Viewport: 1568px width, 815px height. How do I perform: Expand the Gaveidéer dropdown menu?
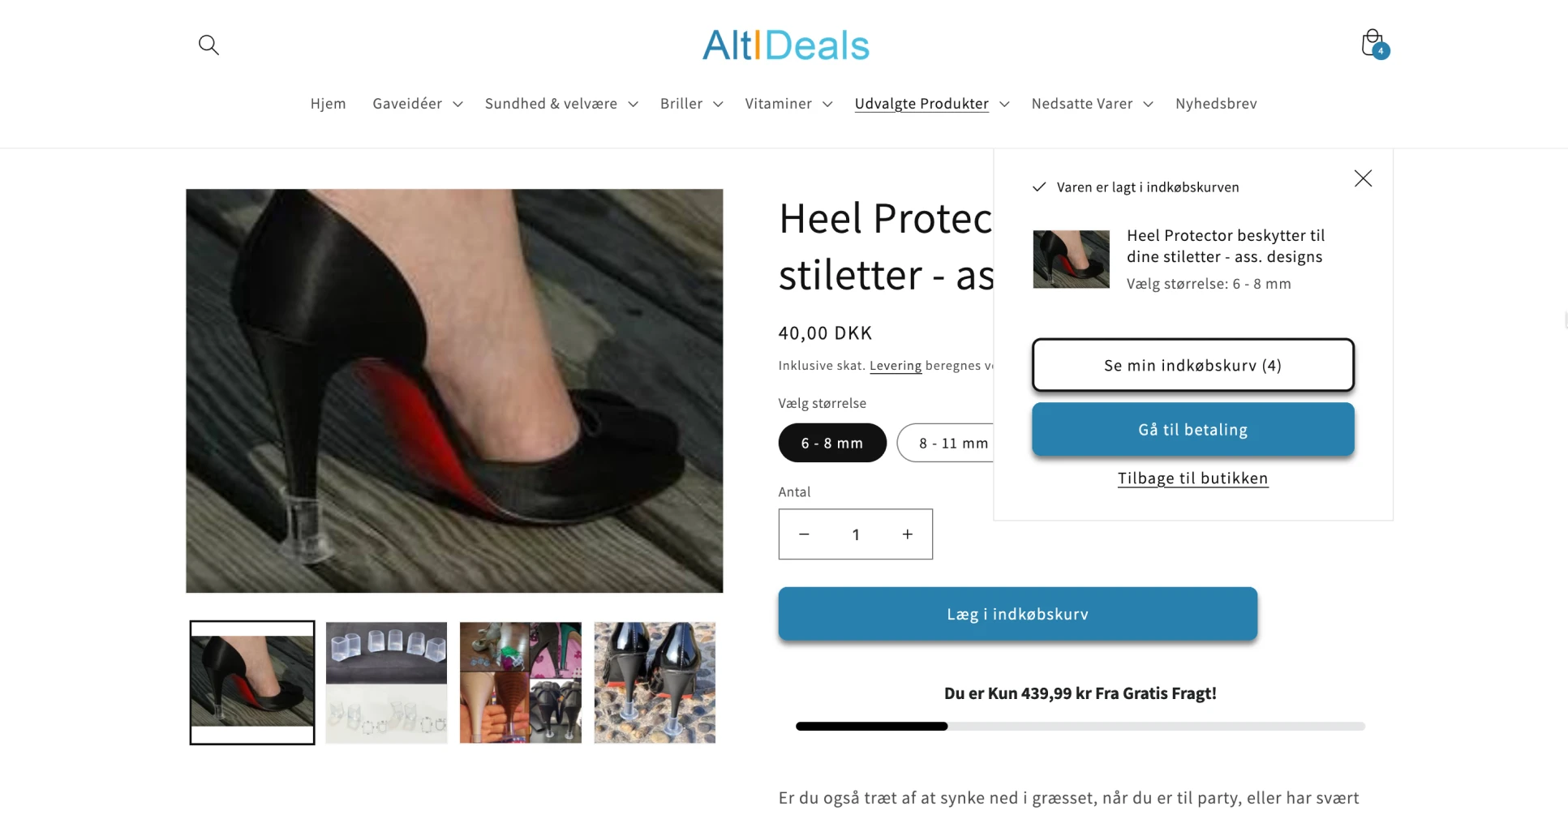click(x=417, y=104)
